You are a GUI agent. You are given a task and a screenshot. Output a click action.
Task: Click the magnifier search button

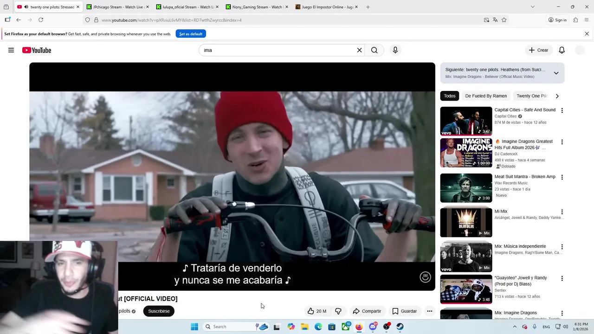click(374, 50)
